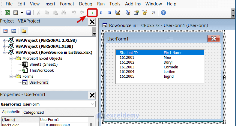Click the Redo arrow icon
Viewport: 236px width, 126px height.
(82, 13)
